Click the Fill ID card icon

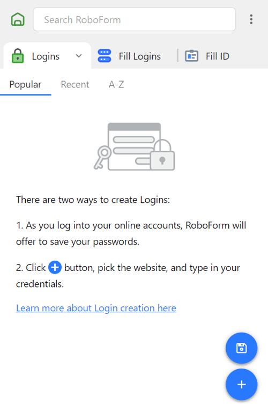pyautogui.click(x=191, y=56)
